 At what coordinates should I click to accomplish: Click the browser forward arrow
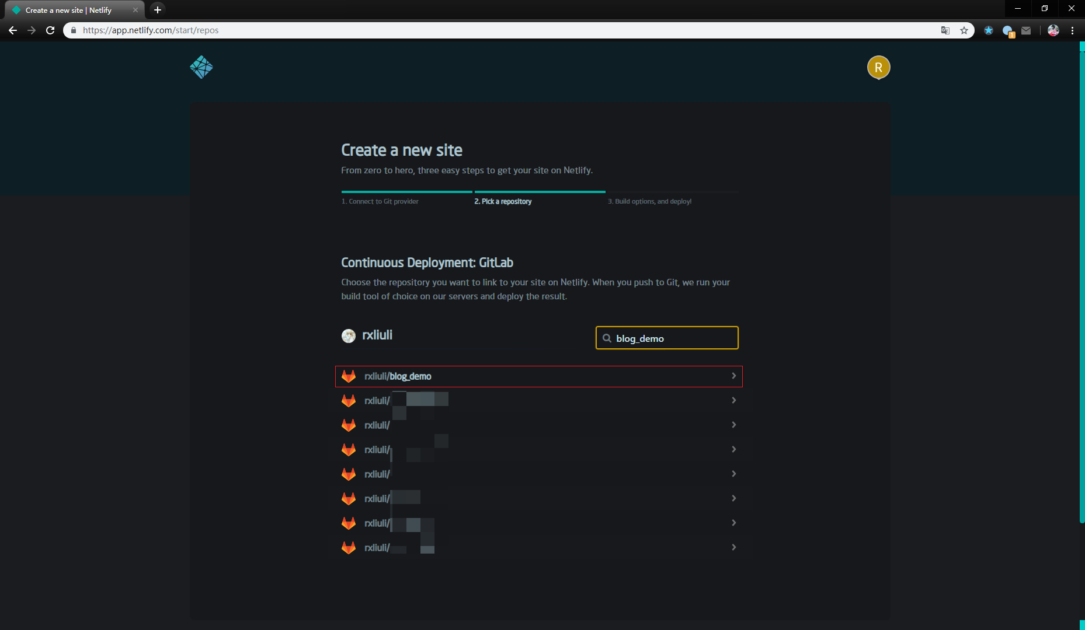32,30
